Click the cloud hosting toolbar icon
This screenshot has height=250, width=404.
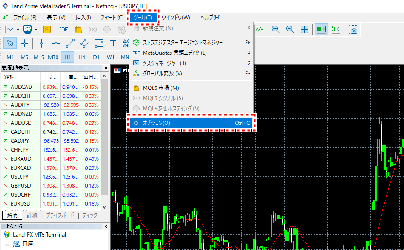(x=107, y=29)
